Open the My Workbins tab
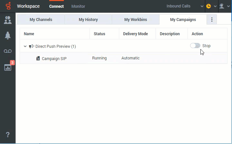232x144 pixels. tap(136, 20)
